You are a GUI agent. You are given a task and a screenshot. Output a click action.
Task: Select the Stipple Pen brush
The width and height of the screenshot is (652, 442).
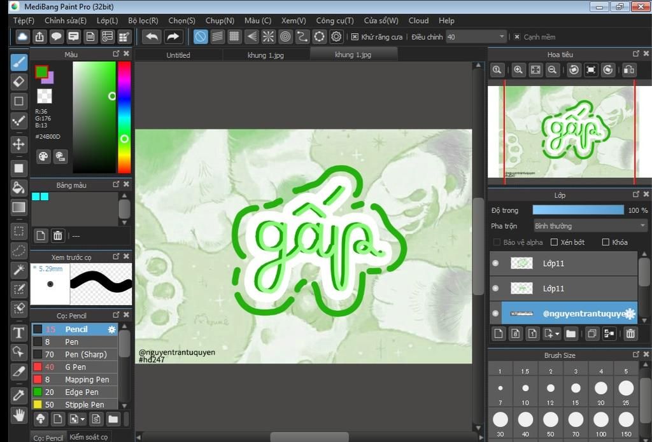pos(75,404)
